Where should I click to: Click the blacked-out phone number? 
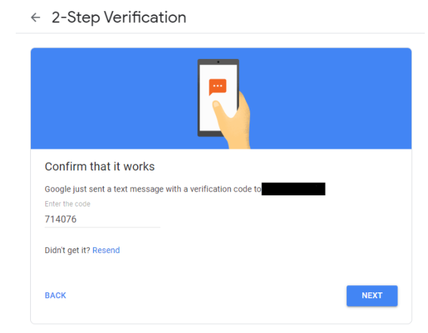[x=293, y=189]
